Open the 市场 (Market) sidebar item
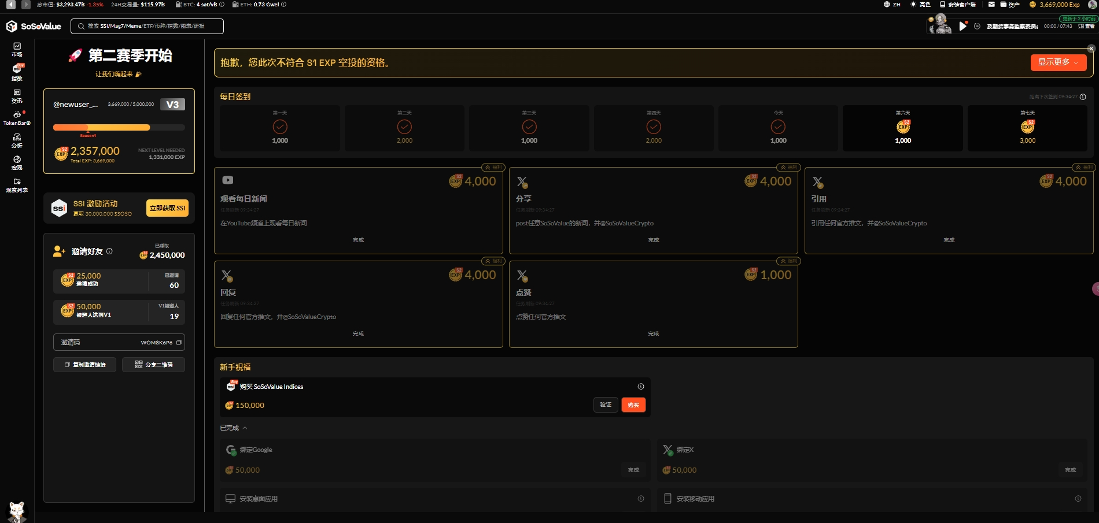 17,50
